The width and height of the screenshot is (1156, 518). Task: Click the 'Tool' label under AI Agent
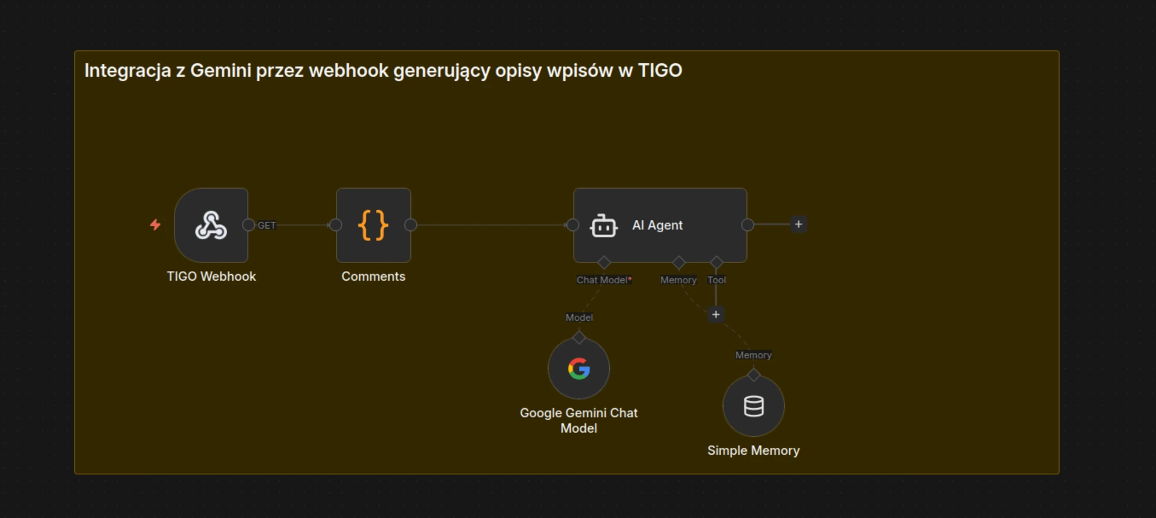[x=716, y=280]
